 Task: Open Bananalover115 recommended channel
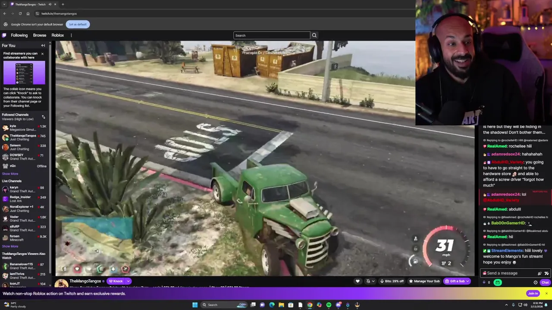[24, 266]
